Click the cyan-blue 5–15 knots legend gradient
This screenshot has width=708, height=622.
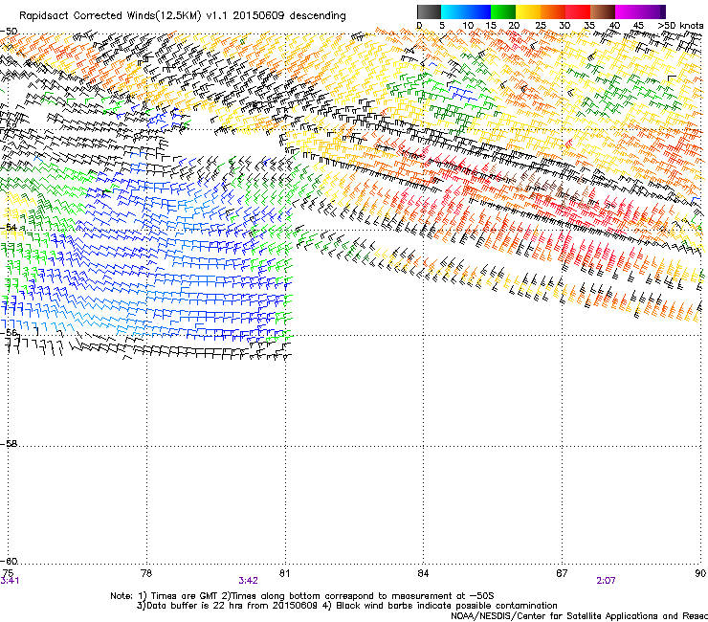466,11
